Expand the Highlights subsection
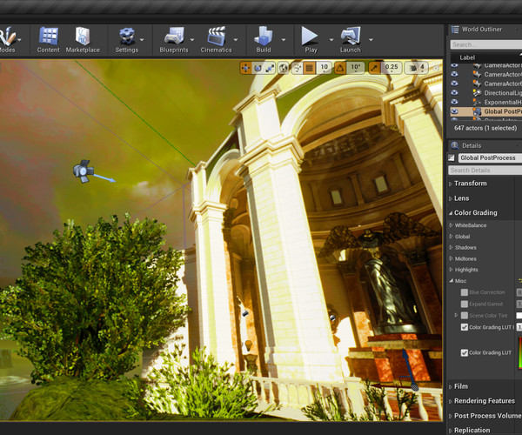This screenshot has height=435, width=522. coord(451,270)
